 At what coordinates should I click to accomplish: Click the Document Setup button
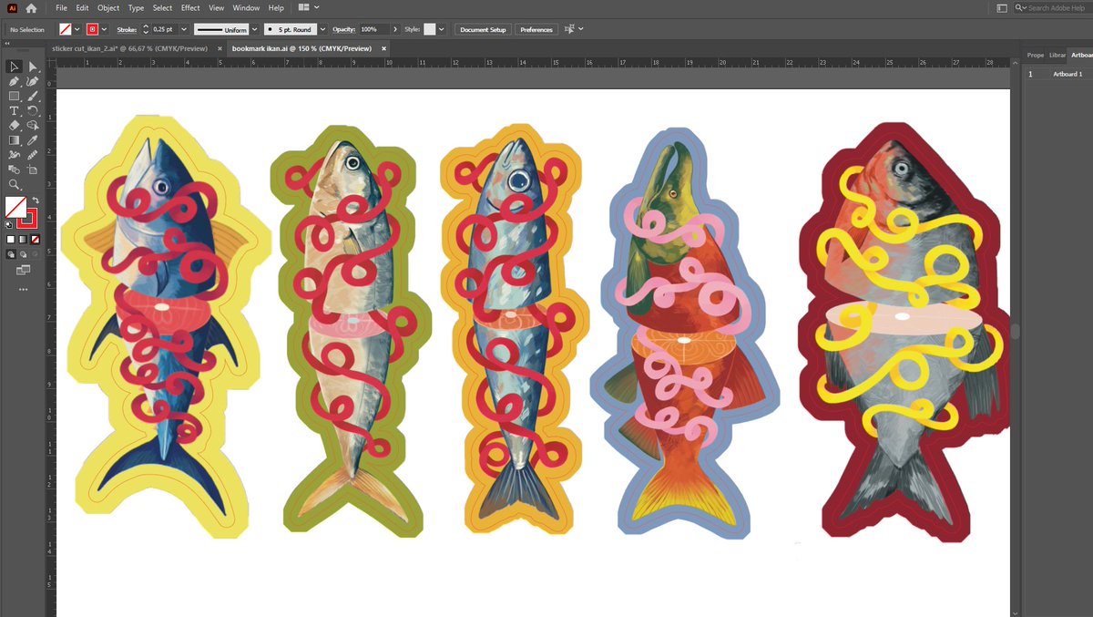tap(483, 29)
